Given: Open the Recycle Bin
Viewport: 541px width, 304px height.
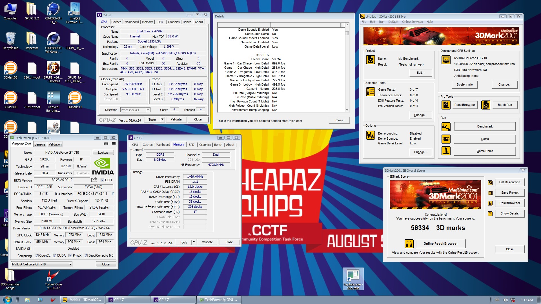Looking at the screenshot, I should click(10, 41).
